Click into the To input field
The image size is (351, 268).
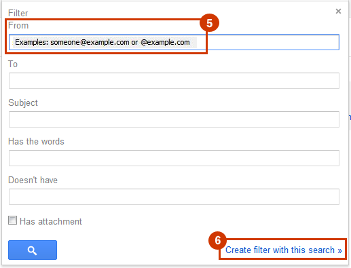click(x=174, y=81)
